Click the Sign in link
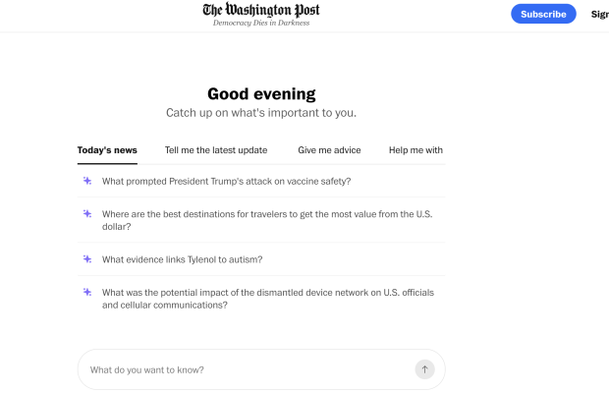Viewport: 609px width, 393px height. [600, 15]
